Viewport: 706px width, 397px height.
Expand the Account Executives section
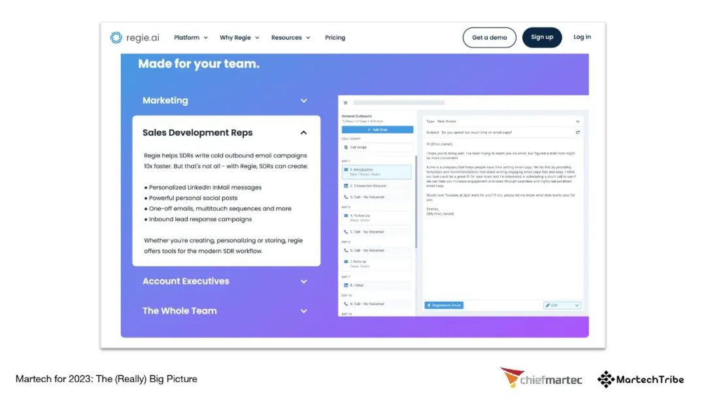click(x=225, y=281)
